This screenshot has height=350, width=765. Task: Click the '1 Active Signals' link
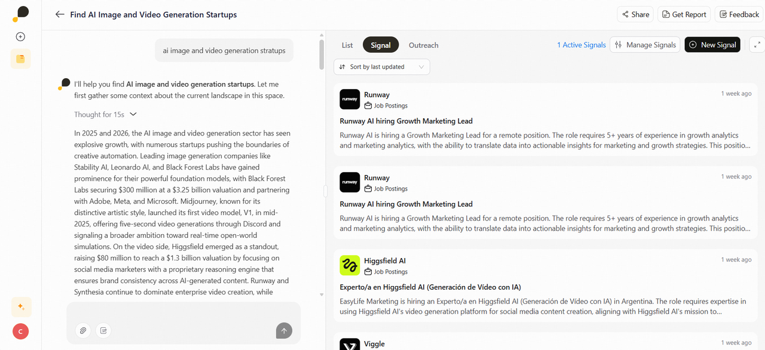581,45
